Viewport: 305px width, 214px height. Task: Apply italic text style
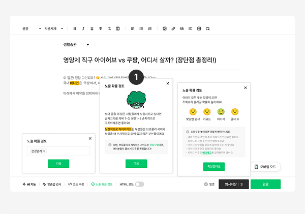point(83,28)
